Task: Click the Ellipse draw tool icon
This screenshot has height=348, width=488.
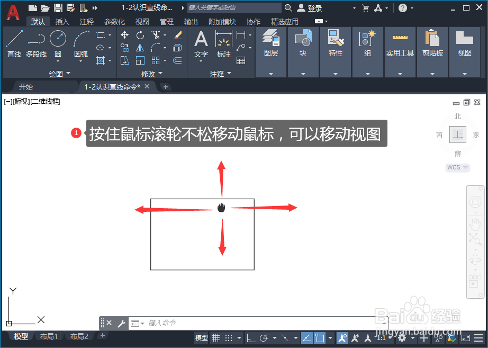Action: tap(100, 48)
